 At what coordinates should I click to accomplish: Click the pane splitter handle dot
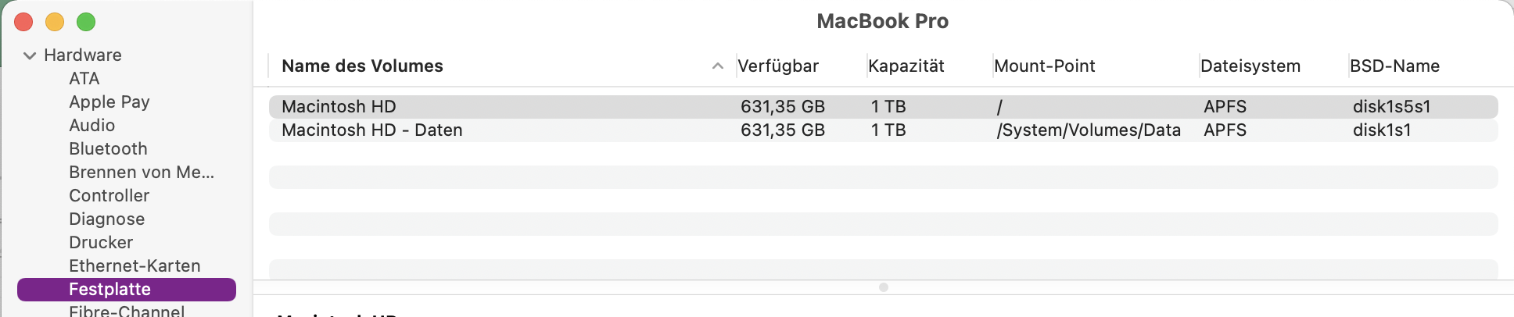(884, 287)
